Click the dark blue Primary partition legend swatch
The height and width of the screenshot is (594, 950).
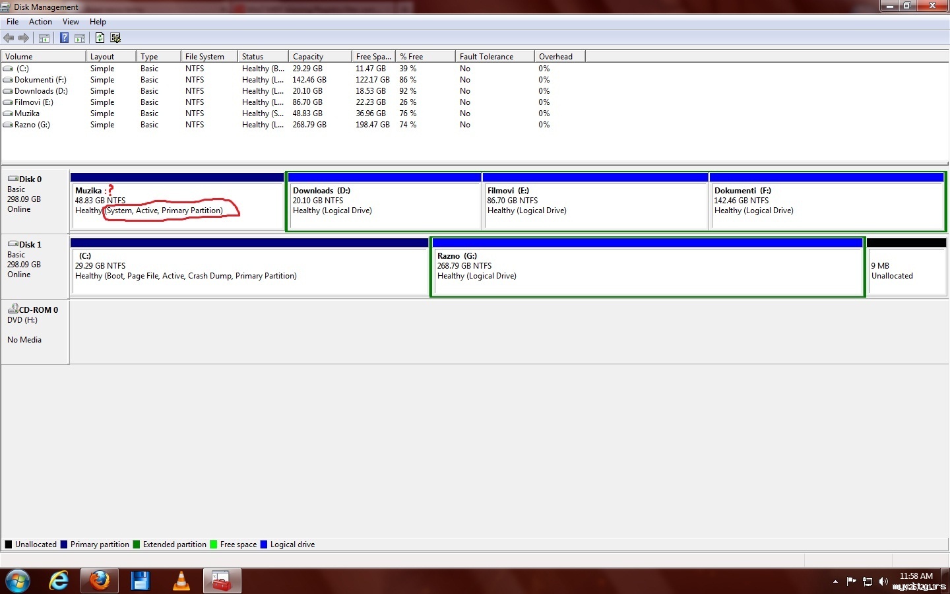pos(64,544)
